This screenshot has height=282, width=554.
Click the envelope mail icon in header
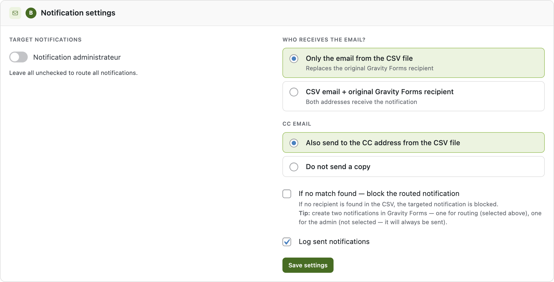(x=15, y=13)
